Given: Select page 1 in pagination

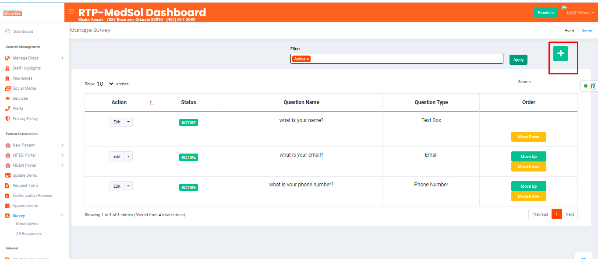Looking at the screenshot, I should tap(557, 214).
